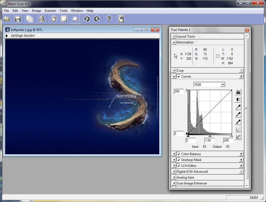Screen dimensions: 266x202
Task: Click the output 255 input field
Action: (x=179, y=91)
